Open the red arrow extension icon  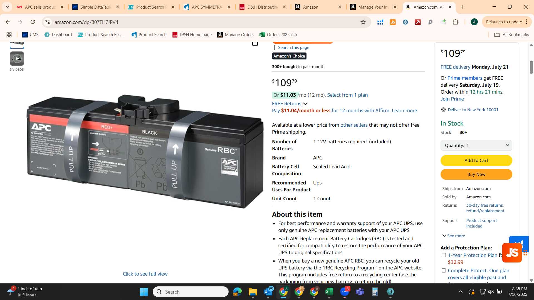(418, 22)
